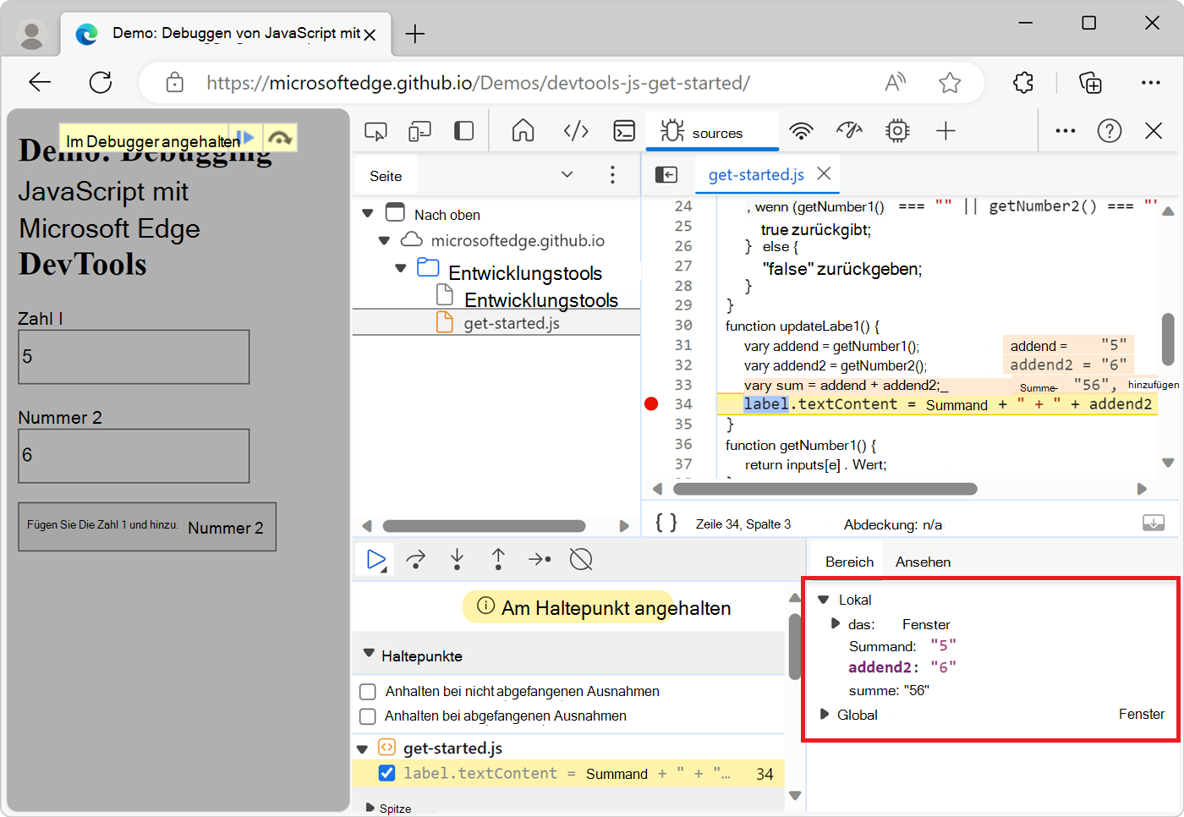1184x817 pixels.
Task: Open the Console tool icon
Action: (x=624, y=131)
